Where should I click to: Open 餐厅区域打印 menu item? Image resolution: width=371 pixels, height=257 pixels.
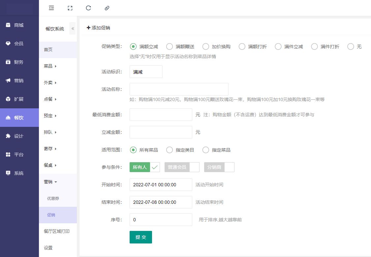coord(56,231)
